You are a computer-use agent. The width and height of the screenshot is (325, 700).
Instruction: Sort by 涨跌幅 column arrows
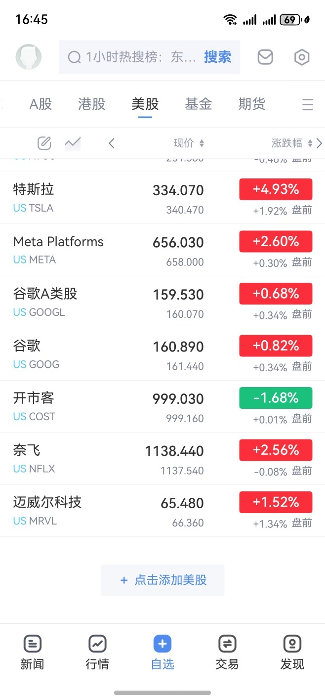tap(310, 143)
